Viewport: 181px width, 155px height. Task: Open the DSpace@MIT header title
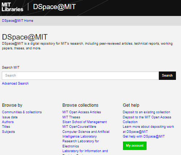(x=54, y=7)
